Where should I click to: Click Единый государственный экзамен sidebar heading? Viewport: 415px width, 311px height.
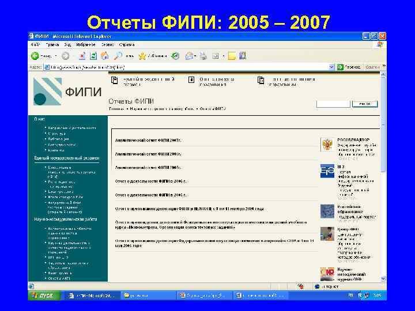67,158
